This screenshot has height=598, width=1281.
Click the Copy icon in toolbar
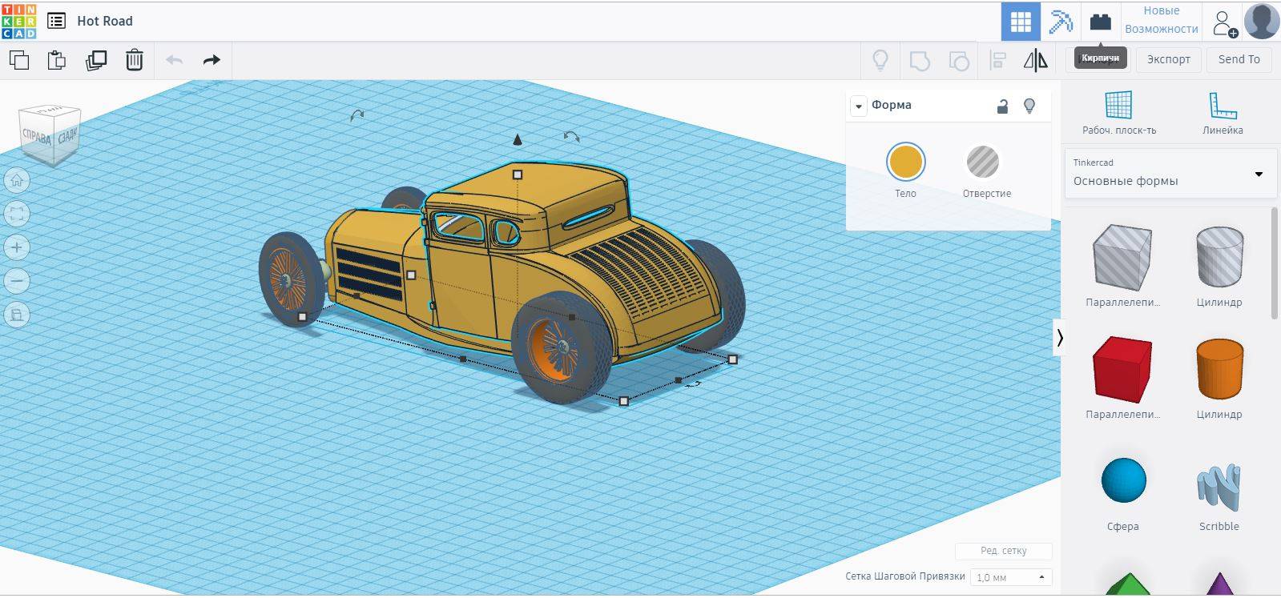tap(19, 60)
